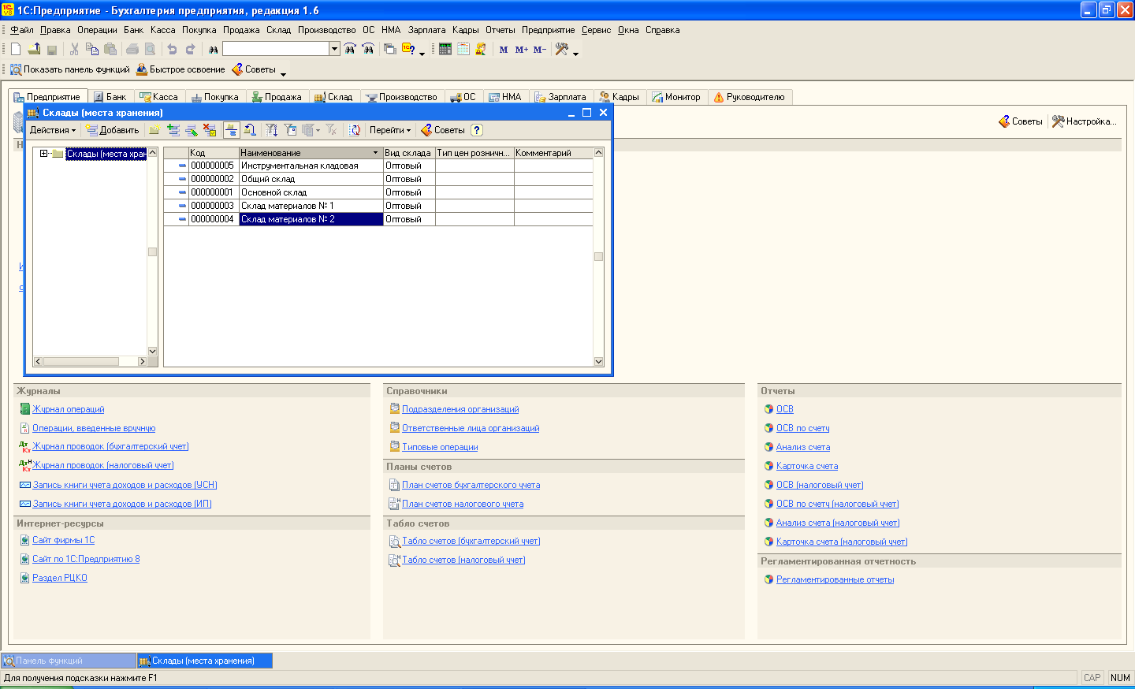Viewport: 1135px width, 689px height.
Task: Open Подразделения организаций link
Action: click(x=460, y=409)
